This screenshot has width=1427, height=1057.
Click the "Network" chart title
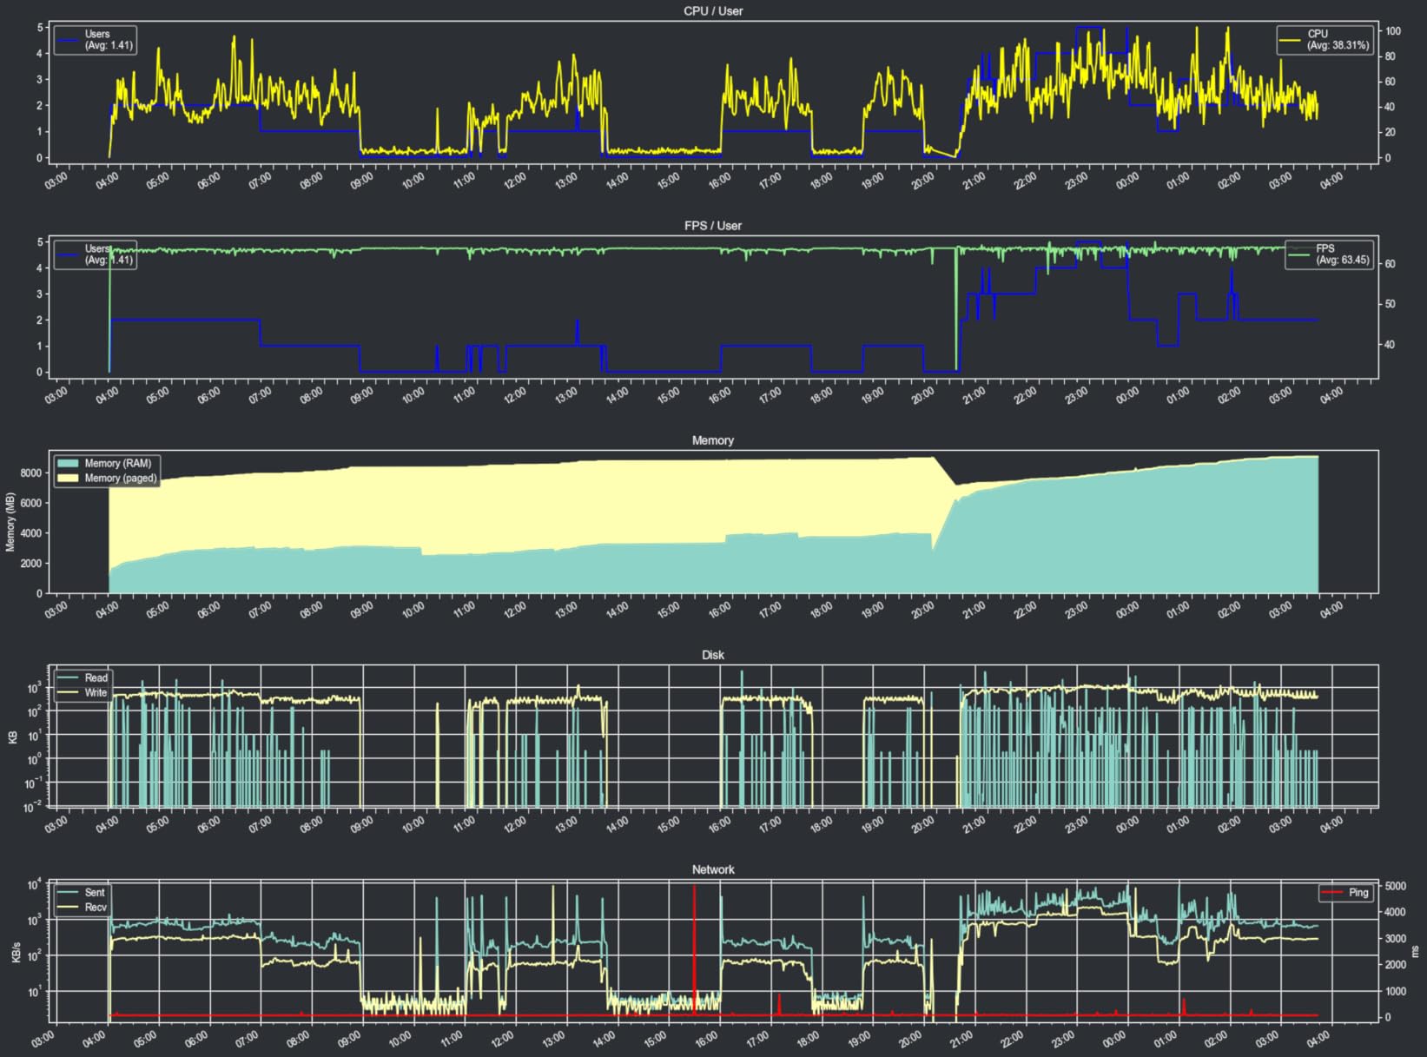pyautogui.click(x=713, y=869)
